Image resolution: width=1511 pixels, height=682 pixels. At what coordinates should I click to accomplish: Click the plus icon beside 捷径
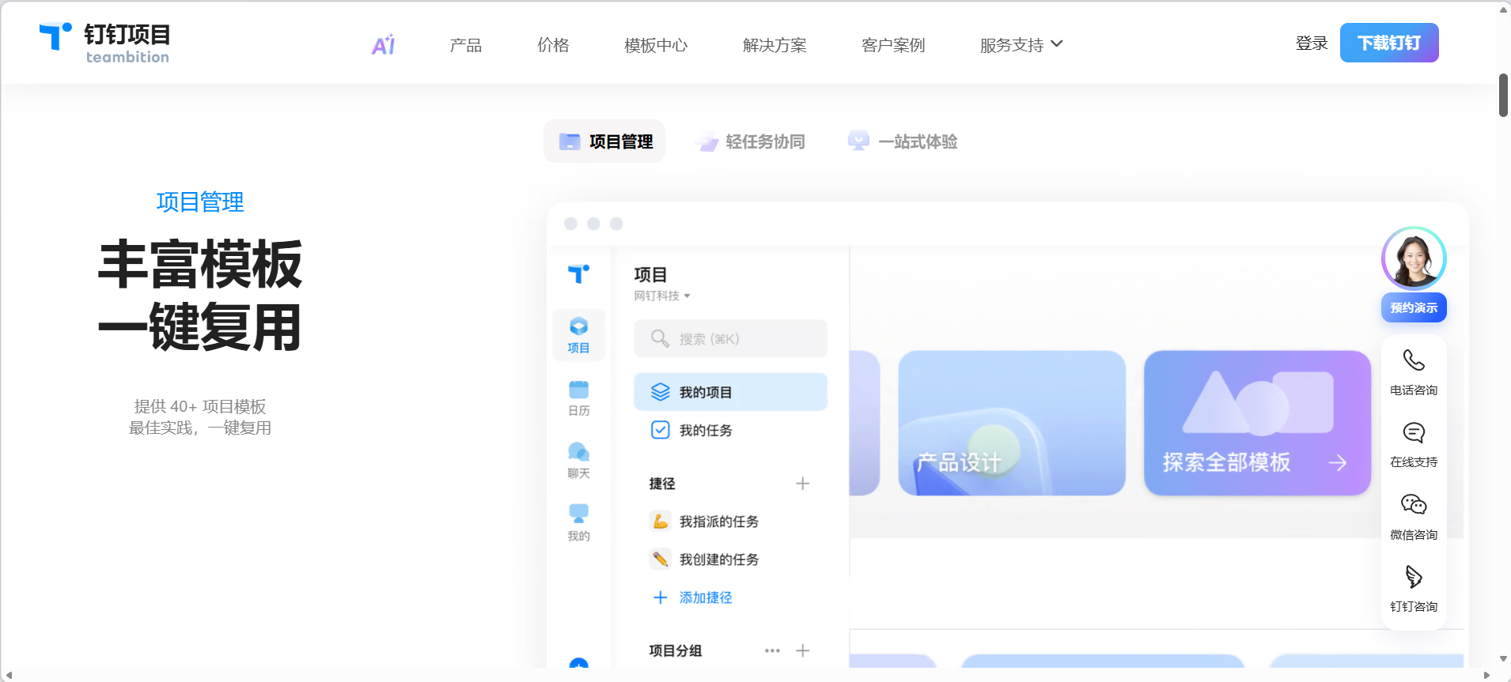point(802,484)
